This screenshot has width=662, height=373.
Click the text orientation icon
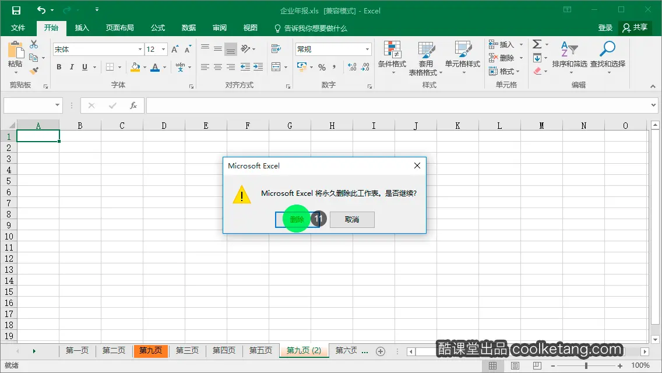pos(246,49)
